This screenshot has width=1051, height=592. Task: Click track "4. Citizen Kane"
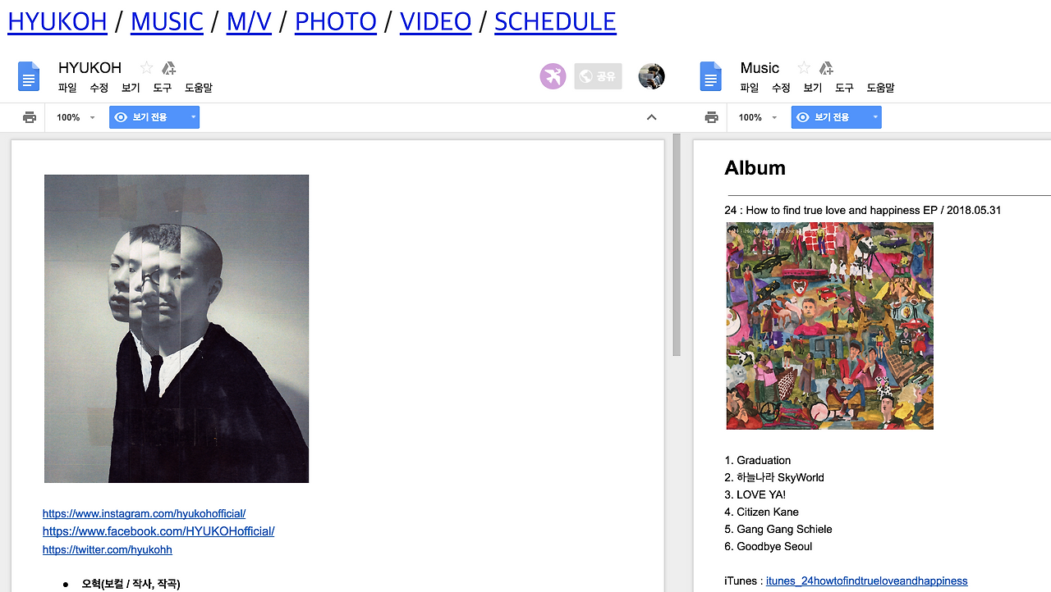pyautogui.click(x=762, y=512)
